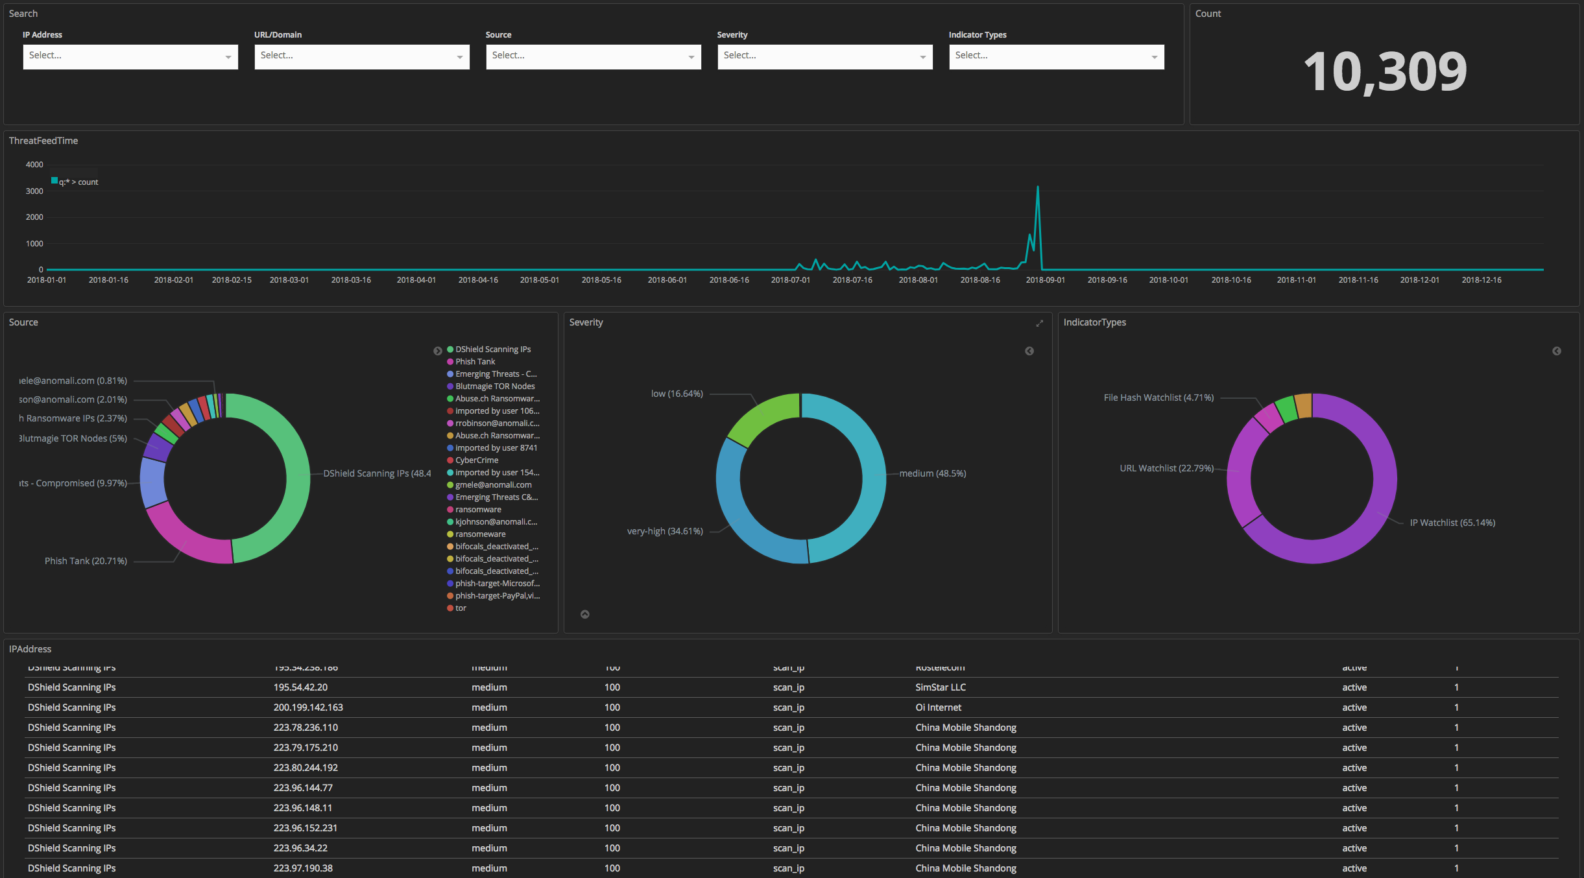
Task: Show the Severity chart legend arrow
Action: (x=1029, y=351)
